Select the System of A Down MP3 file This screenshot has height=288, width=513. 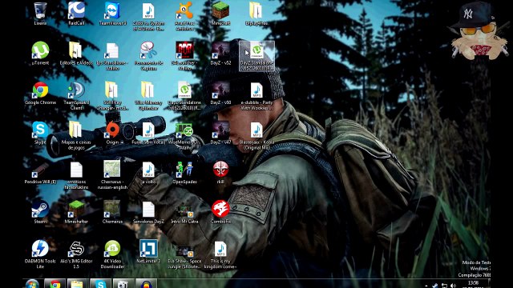(x=148, y=16)
